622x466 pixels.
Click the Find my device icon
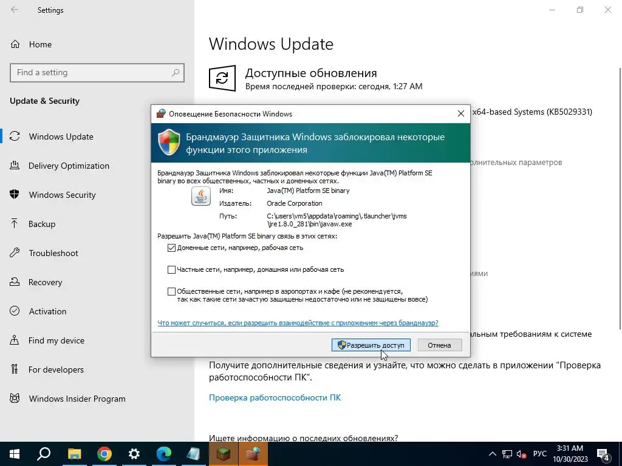[x=15, y=340]
